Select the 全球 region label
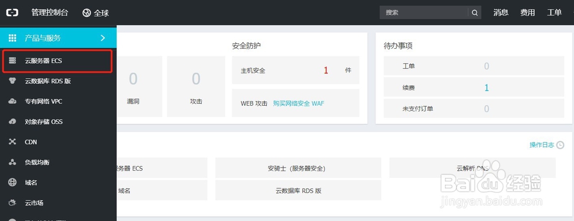This screenshot has height=221, width=574. pyautogui.click(x=102, y=13)
